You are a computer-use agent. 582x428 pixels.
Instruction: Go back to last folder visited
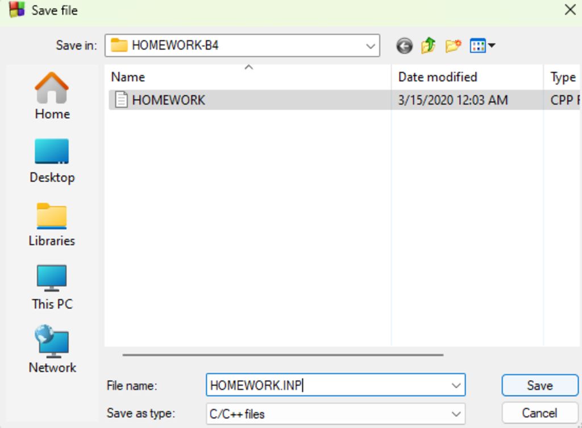404,46
